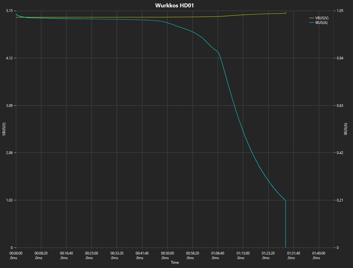Click the 3.09 value on the VBUS axis
Image resolution: width=353 pixels, height=268 pixels.
9,105
